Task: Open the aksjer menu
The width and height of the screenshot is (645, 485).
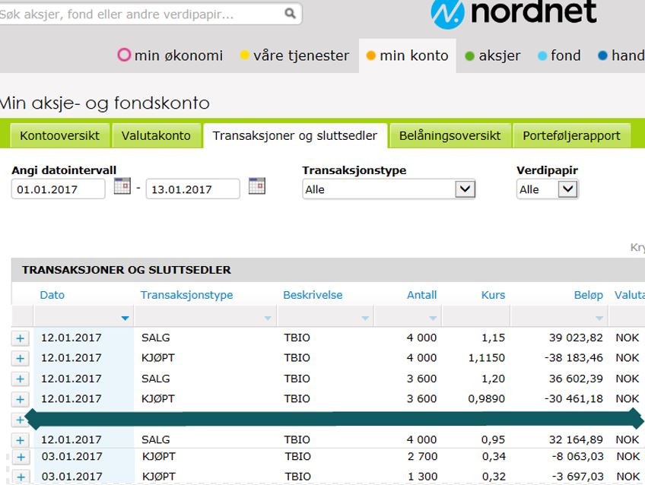Action: tap(492, 55)
